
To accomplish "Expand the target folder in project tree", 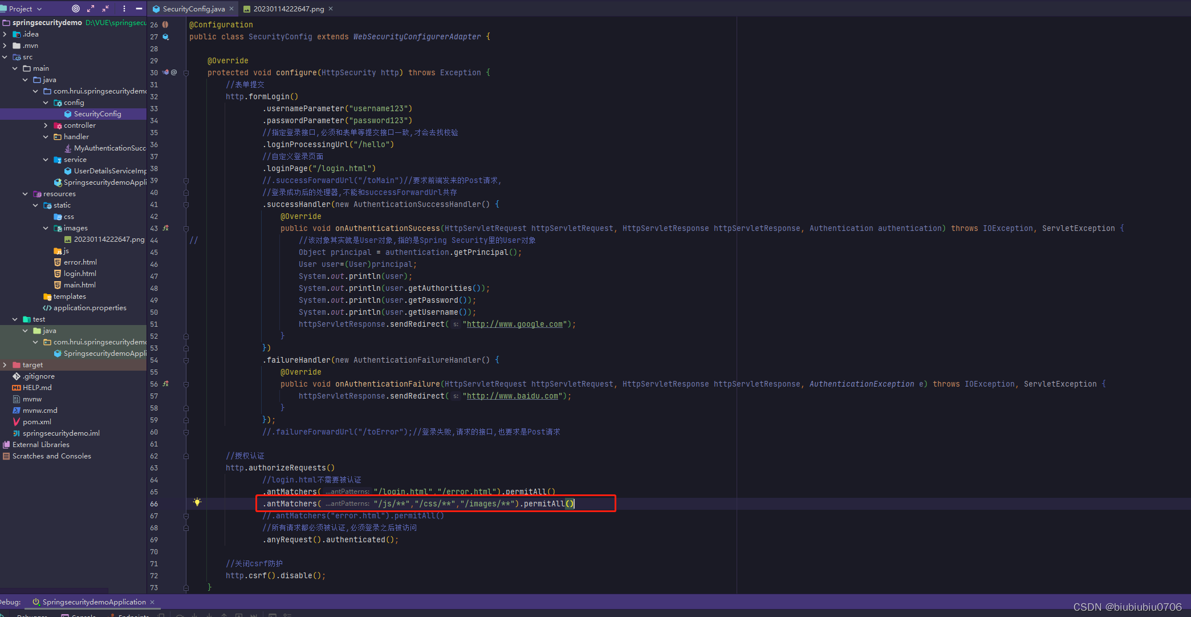I will tap(5, 365).
